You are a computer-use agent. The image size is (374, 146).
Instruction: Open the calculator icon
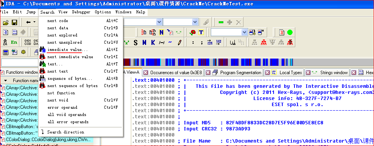pos(5,52)
